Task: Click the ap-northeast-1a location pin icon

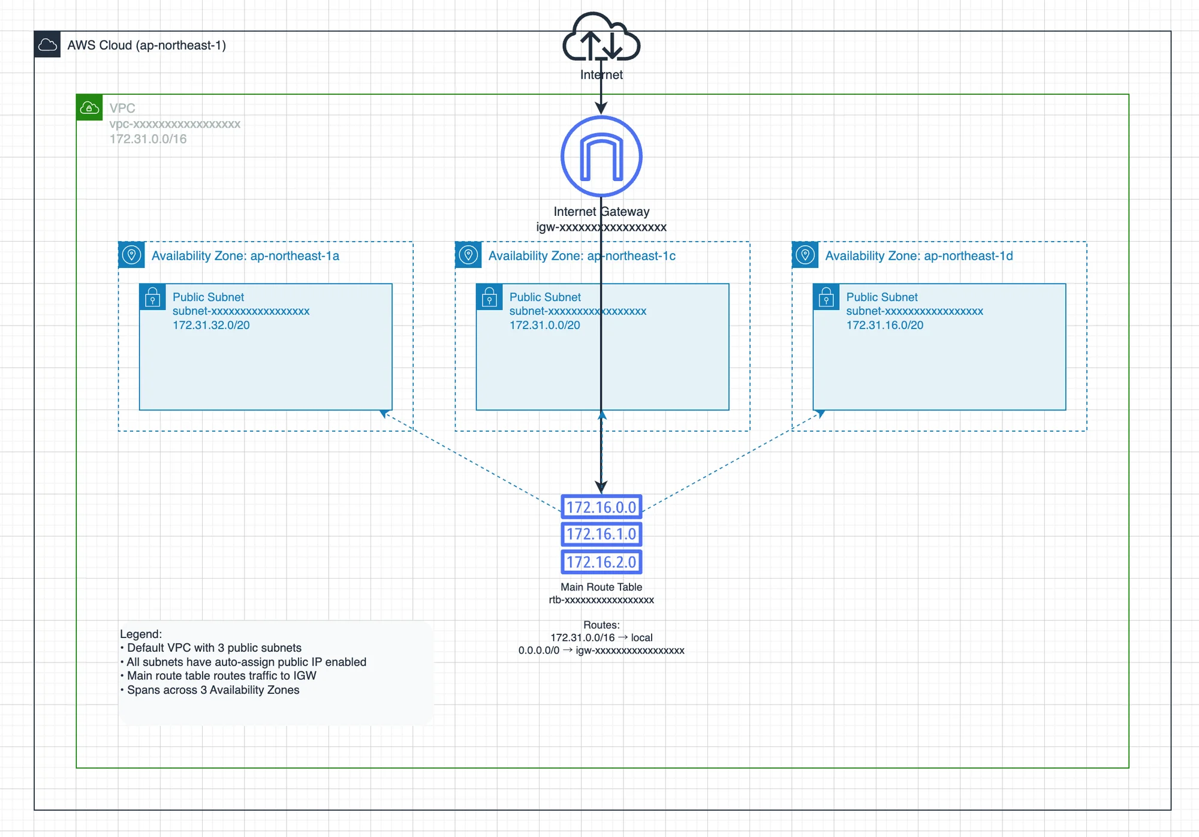Action: click(131, 255)
